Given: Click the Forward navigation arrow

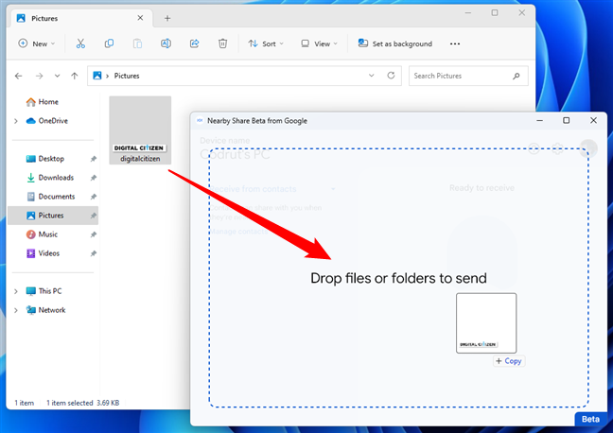Looking at the screenshot, I should [39, 76].
